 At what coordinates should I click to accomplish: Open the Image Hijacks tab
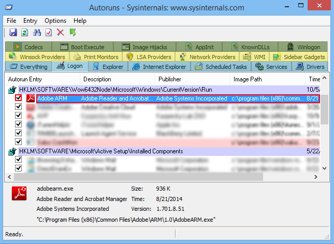144,47
